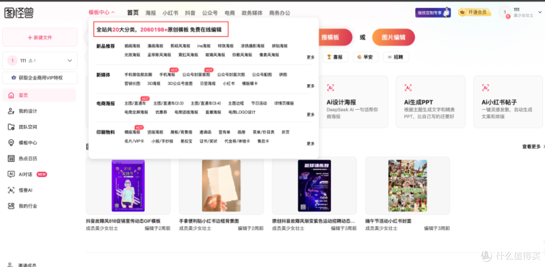Choose 剪纸风海报 in the dropdown menu

(x=180, y=46)
